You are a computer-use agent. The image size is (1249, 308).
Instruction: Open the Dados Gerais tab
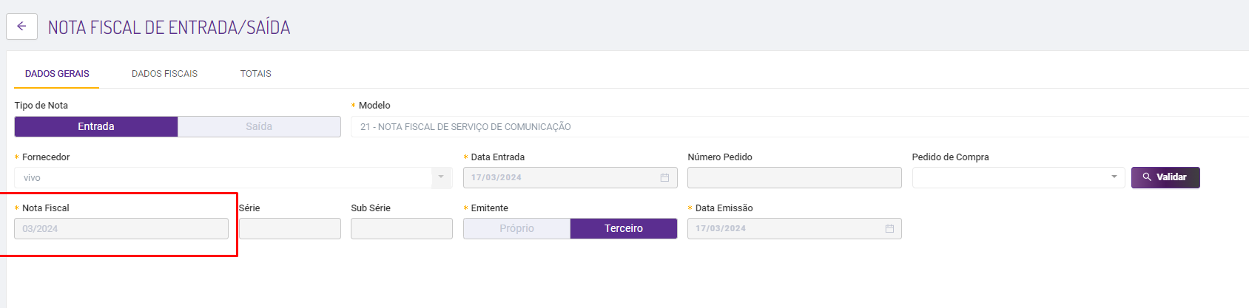[x=57, y=74]
